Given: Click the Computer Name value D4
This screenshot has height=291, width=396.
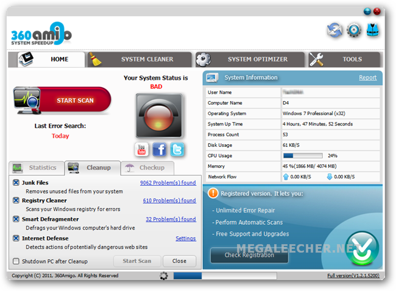Looking at the screenshot, I should tap(286, 103).
